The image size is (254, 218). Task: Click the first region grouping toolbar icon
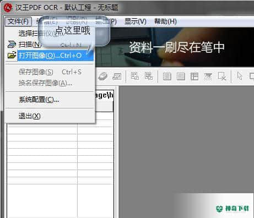pos(134,76)
